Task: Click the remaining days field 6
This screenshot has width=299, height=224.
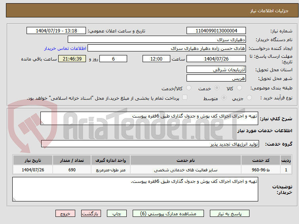Action: coord(113,59)
